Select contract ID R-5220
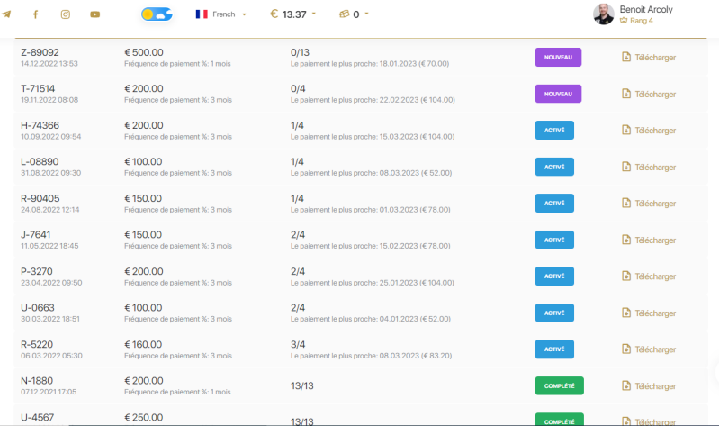The image size is (719, 426). pos(37,344)
